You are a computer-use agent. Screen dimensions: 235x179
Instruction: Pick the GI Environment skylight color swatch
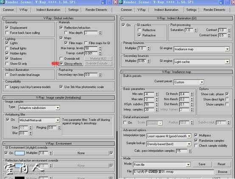tap(20, 153)
